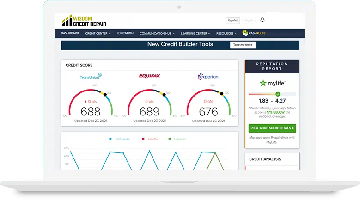Switch language to Español
The image size is (360, 200).
pos(233,20)
